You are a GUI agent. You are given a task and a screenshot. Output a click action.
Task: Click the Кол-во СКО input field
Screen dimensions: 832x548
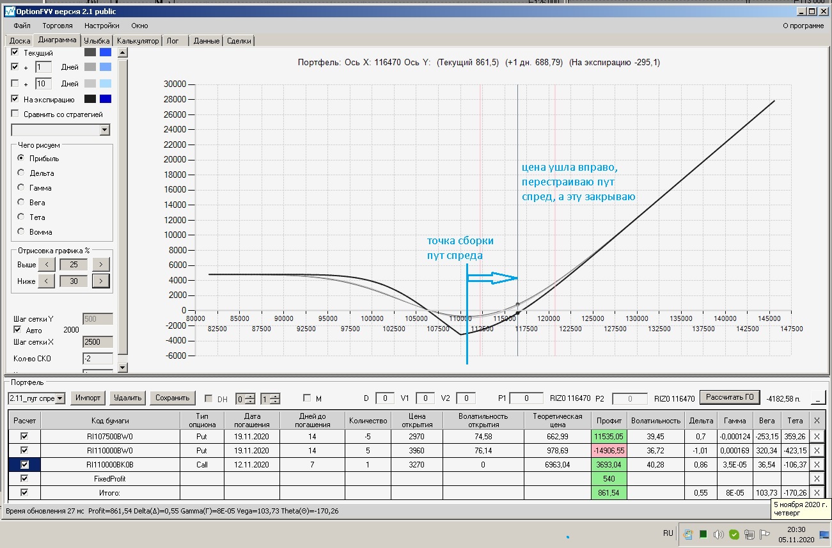point(98,359)
